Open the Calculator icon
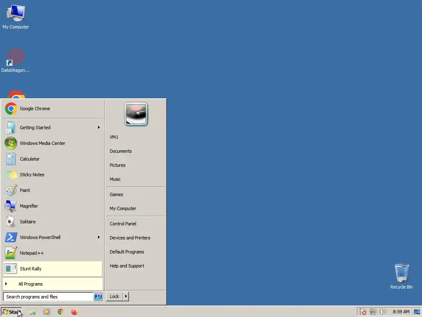Viewport: 422px width, 317px height. [10, 159]
